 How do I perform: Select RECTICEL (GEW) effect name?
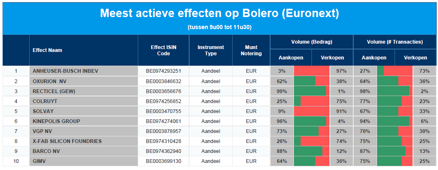point(54,91)
